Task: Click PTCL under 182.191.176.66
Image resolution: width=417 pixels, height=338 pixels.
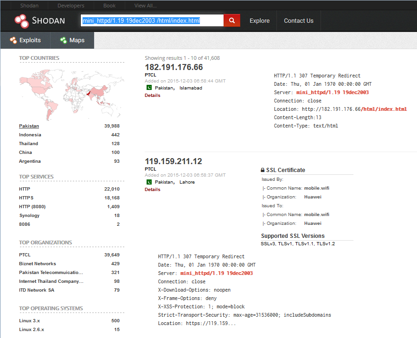Action: coord(151,75)
